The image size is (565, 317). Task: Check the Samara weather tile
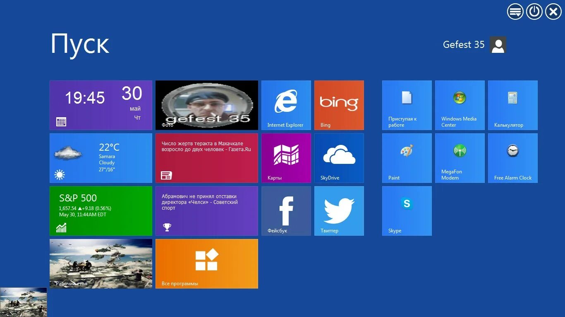pyautogui.click(x=101, y=158)
